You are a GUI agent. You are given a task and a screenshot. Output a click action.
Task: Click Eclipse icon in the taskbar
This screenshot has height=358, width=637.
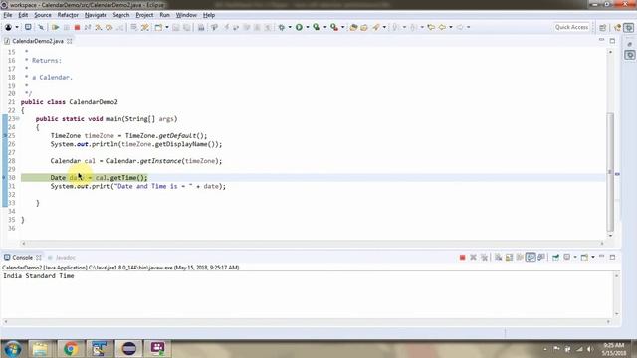point(128,349)
